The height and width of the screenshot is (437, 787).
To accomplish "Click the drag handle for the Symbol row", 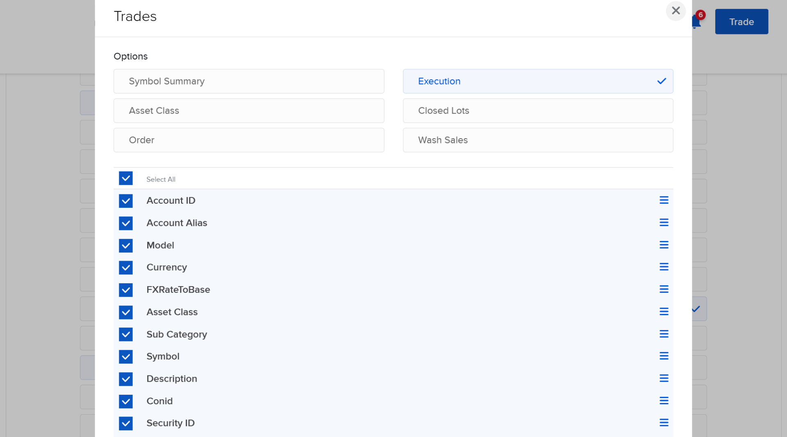I will point(664,356).
